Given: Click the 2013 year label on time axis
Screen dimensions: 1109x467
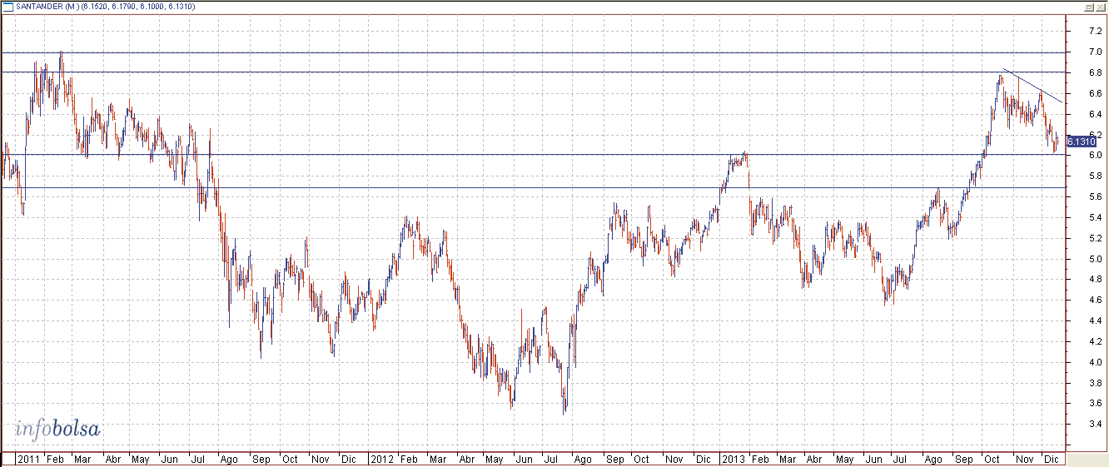Looking at the screenshot, I should pos(734,460).
